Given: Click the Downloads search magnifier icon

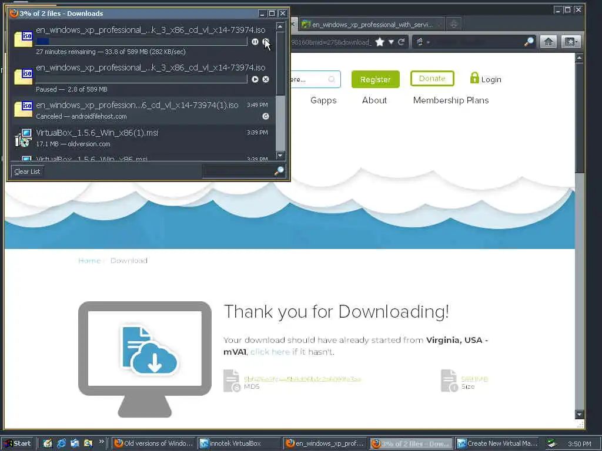Looking at the screenshot, I should (x=279, y=171).
